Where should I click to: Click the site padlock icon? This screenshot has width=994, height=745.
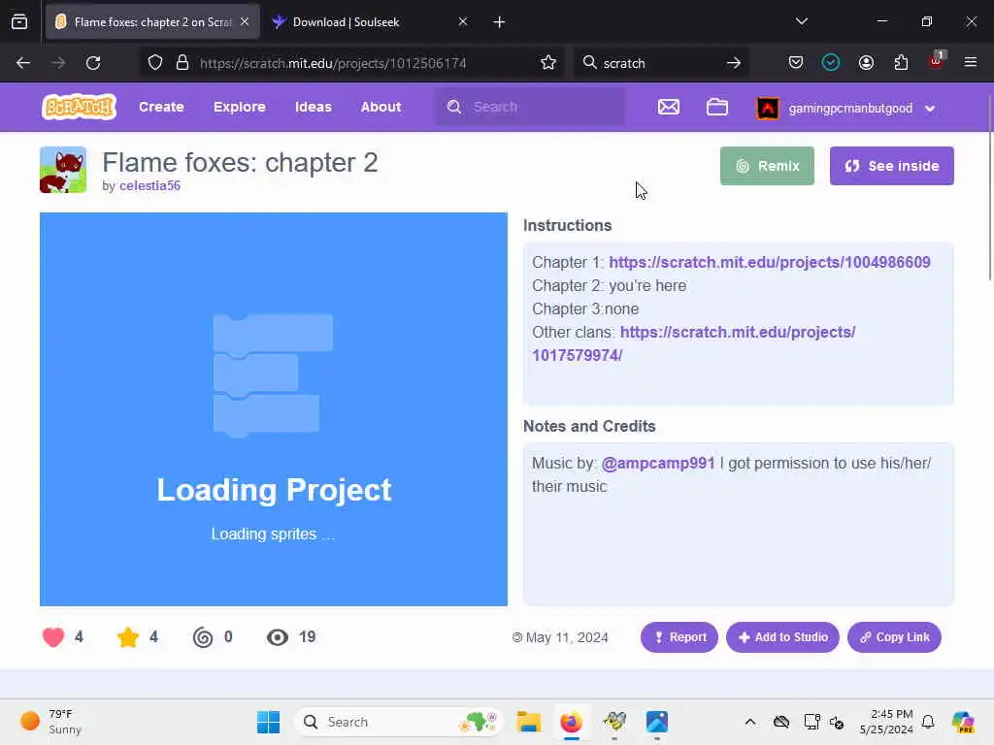pyautogui.click(x=182, y=63)
